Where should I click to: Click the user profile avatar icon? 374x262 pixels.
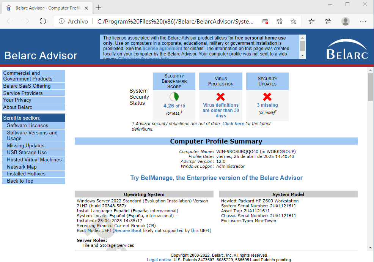[345, 22]
